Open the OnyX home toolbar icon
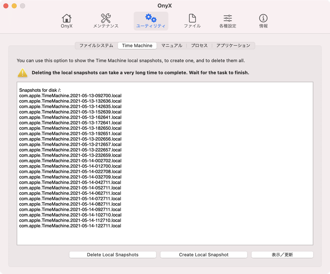Screen dimensions: 330x274 coord(66,21)
